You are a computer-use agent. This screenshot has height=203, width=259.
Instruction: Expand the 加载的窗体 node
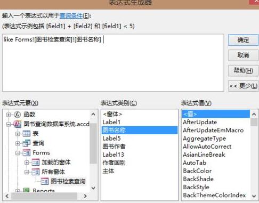pos(27,163)
